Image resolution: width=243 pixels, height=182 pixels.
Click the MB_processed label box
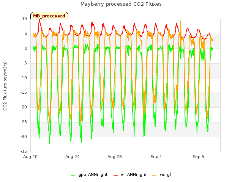point(49,16)
